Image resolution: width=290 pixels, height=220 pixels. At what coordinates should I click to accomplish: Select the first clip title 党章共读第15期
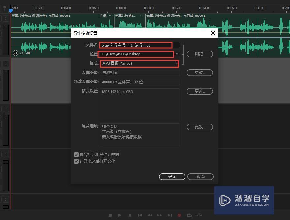41,16
